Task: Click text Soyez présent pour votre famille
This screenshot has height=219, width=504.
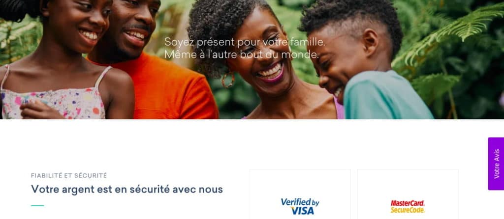Action: tap(245, 42)
